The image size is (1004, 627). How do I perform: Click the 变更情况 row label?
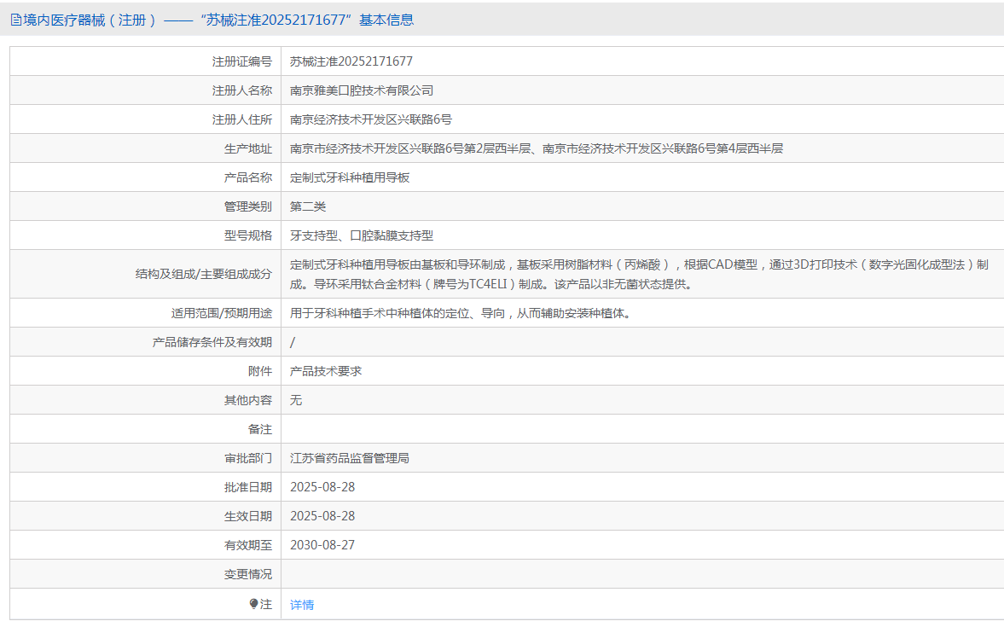point(247,574)
